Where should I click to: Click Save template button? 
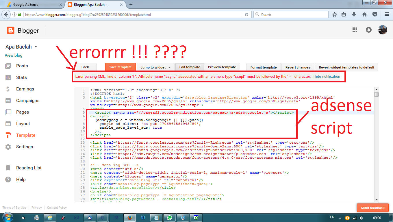121,67
